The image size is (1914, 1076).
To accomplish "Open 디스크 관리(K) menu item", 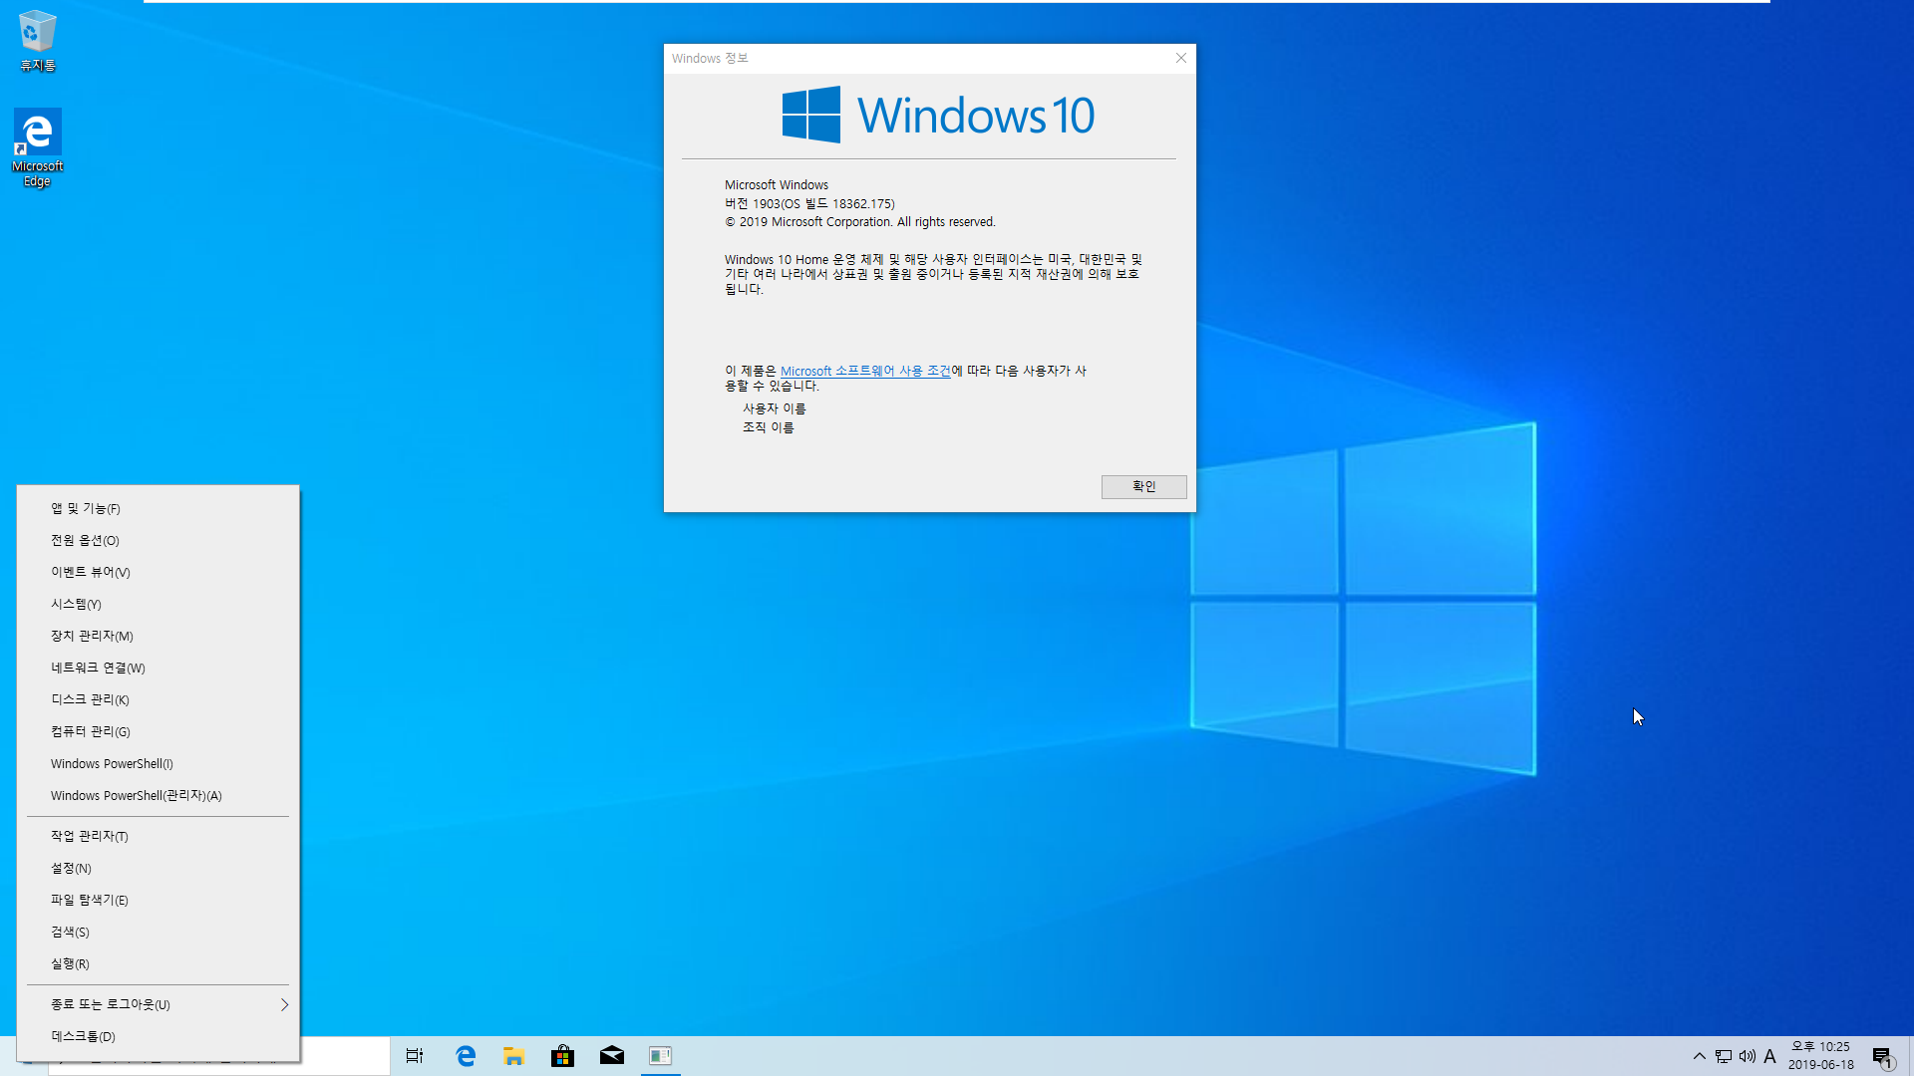I will (158, 699).
